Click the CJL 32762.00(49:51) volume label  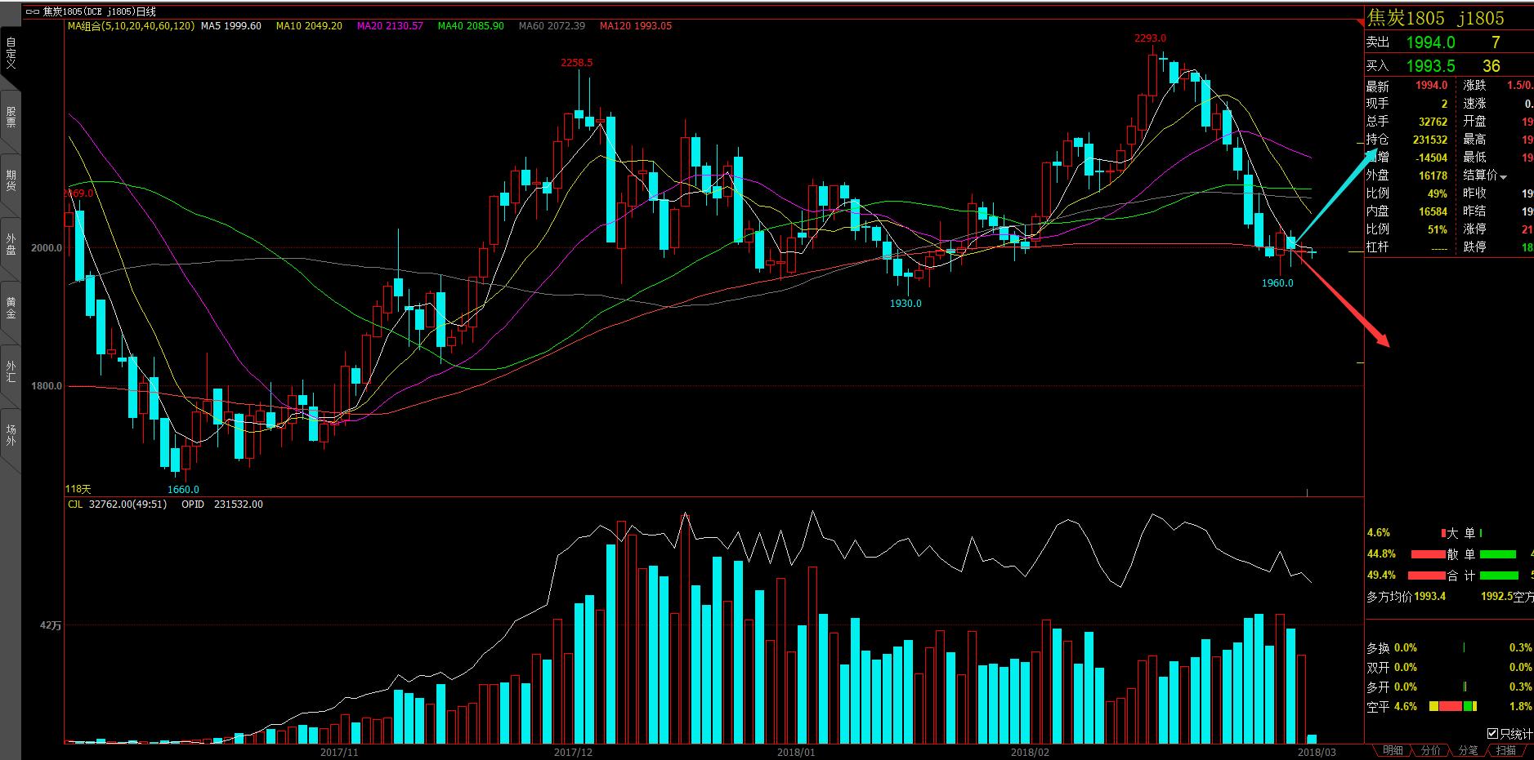(117, 504)
